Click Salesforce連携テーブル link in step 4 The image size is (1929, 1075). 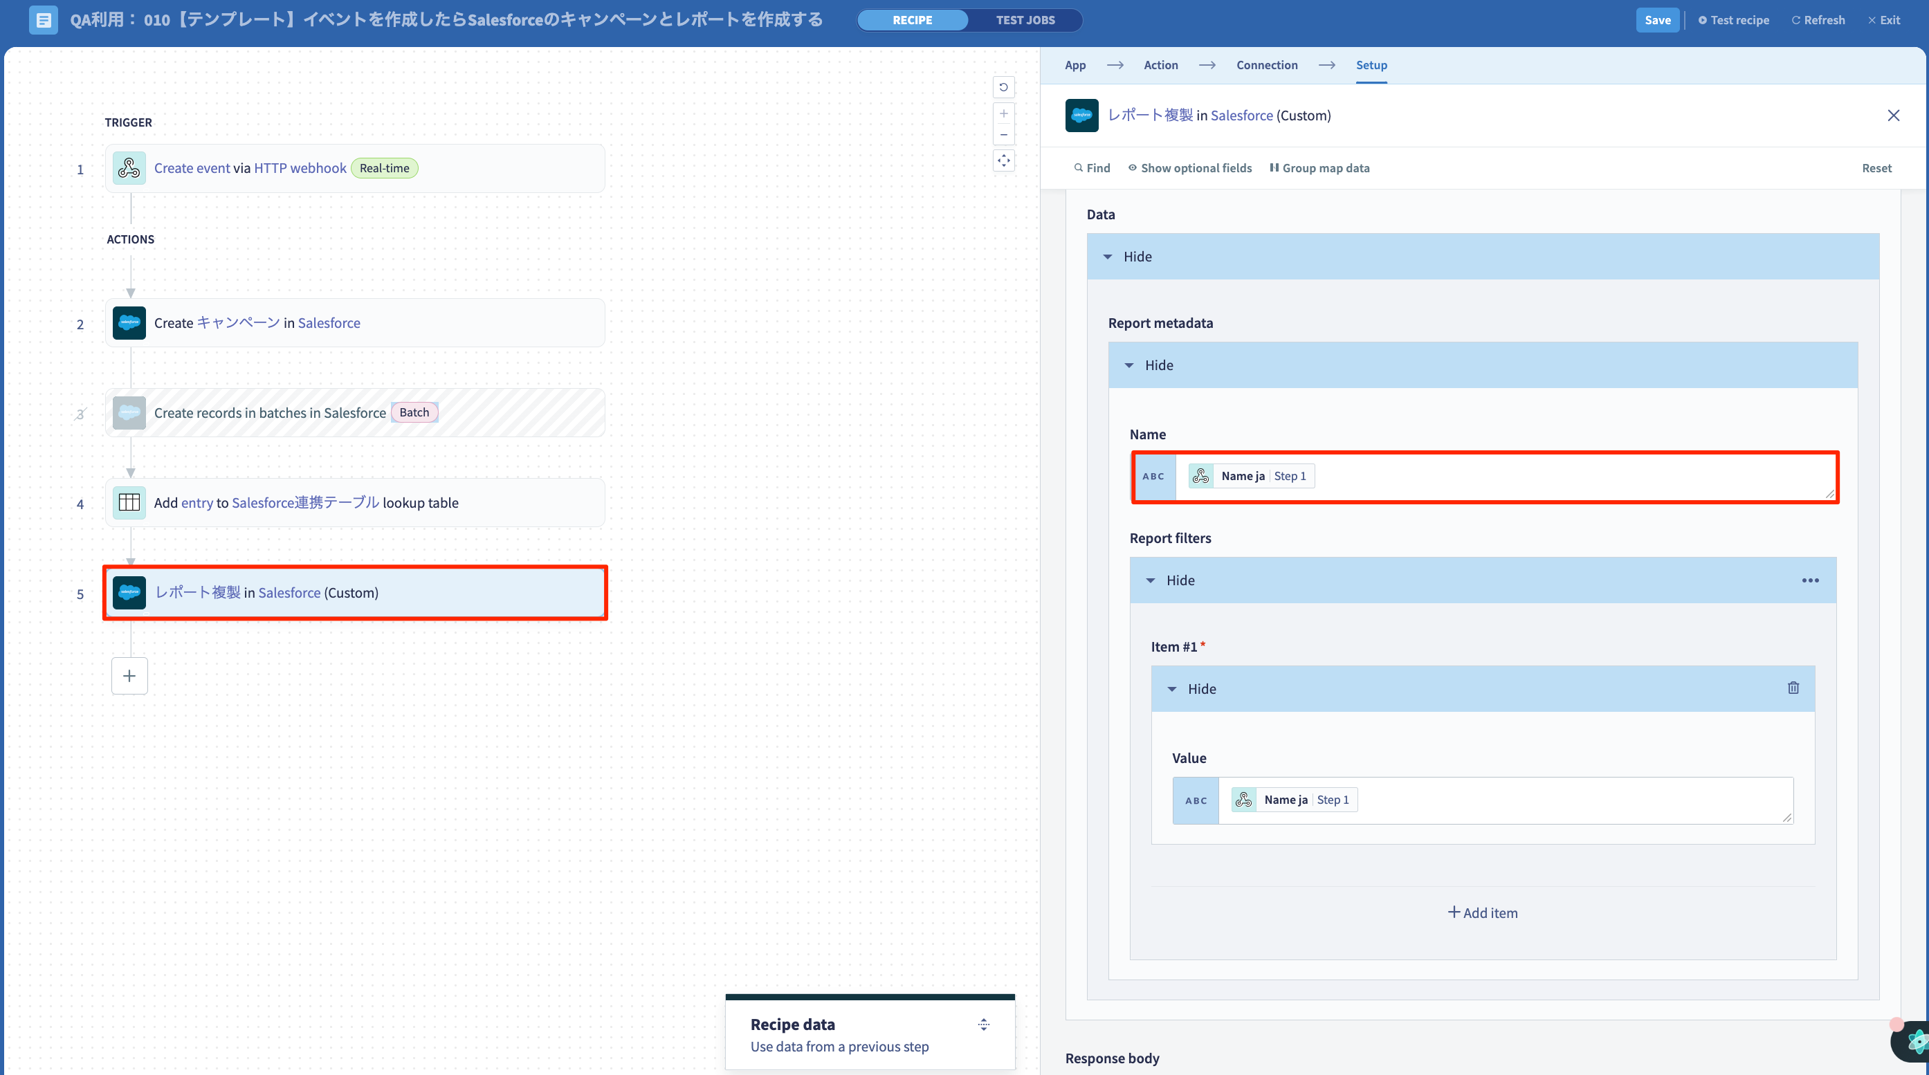[306, 502]
